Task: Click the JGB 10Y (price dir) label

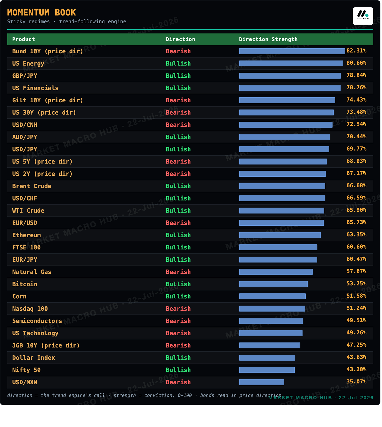Action: tap(46, 346)
